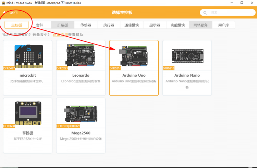This screenshot has height=168, width=257.
Task: Click the micro:bit title text
Action: click(x=28, y=75)
